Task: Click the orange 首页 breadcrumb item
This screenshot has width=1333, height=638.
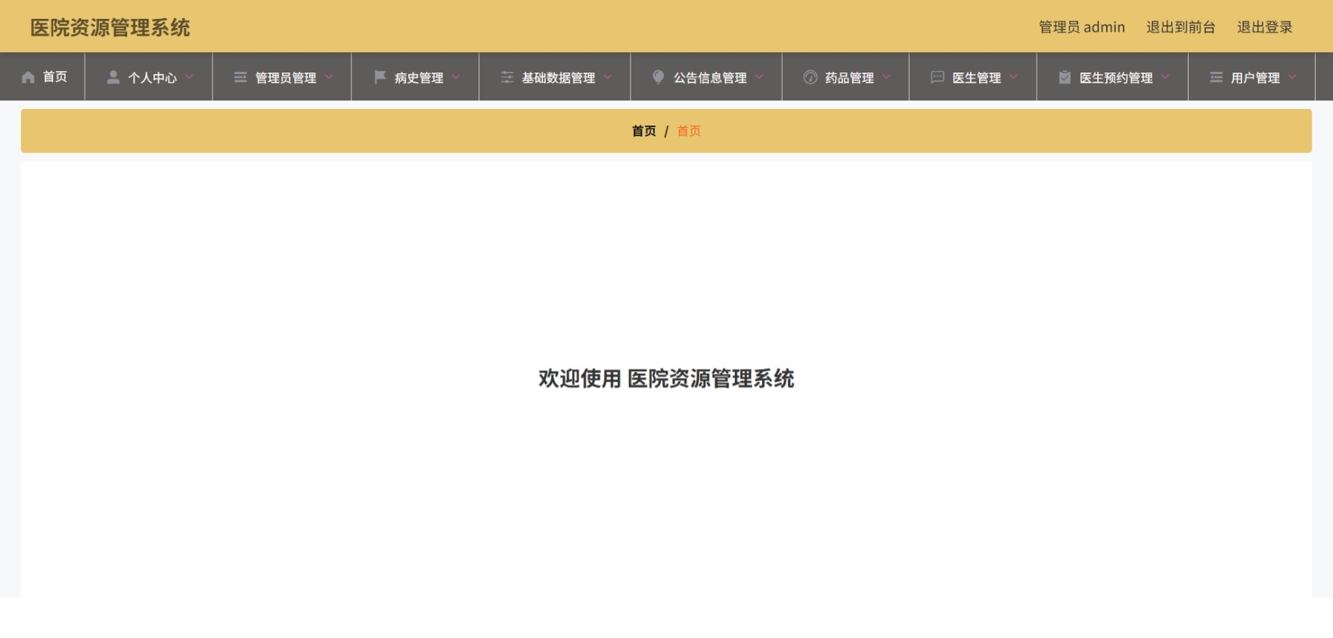Action: tap(689, 132)
